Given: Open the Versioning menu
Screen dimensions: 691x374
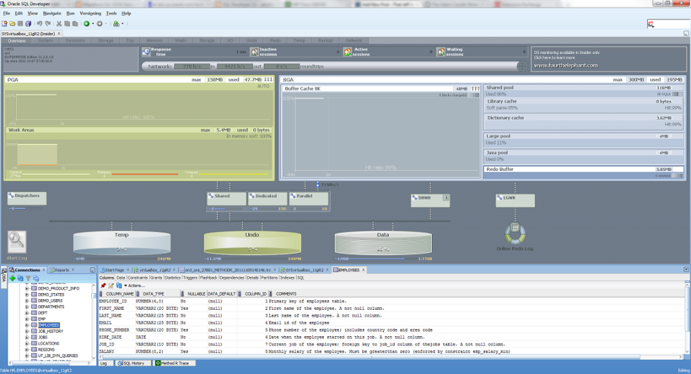Looking at the screenshot, I should [x=90, y=13].
